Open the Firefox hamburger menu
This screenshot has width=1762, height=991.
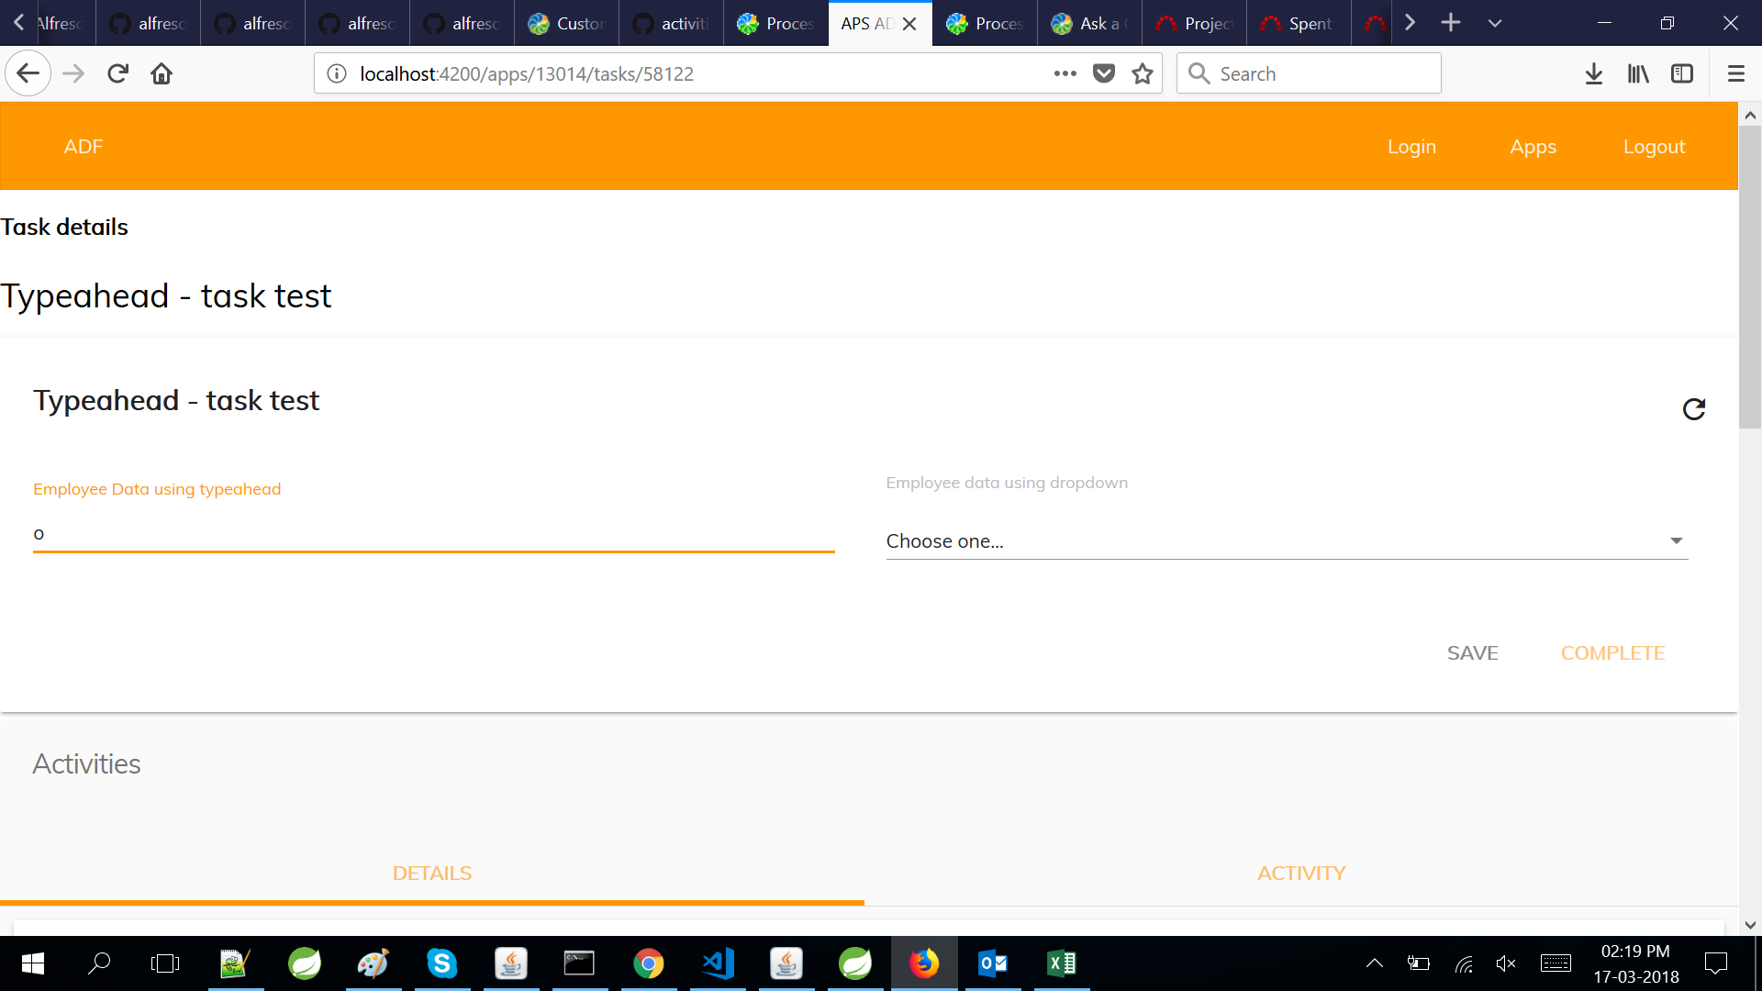(x=1735, y=73)
